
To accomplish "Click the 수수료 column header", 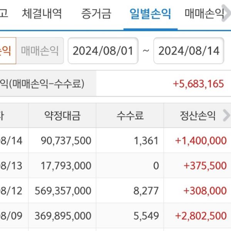I will [130, 115].
